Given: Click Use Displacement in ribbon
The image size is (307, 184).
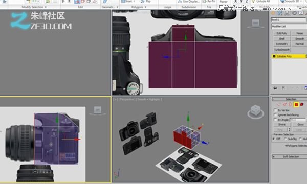Looking at the screenshot, I should [x=189, y=2].
